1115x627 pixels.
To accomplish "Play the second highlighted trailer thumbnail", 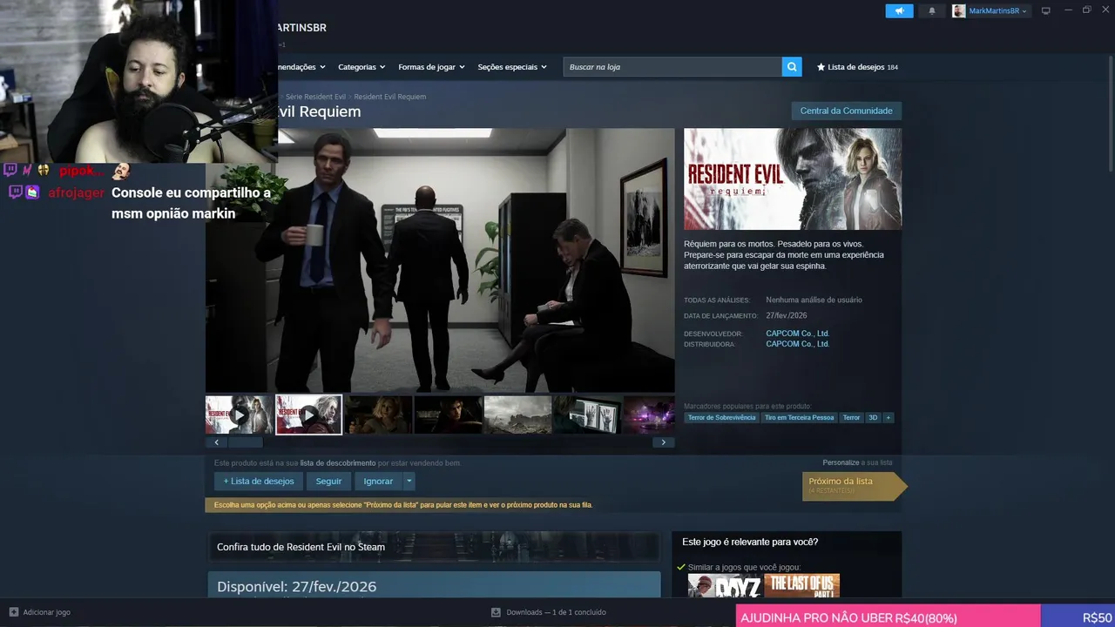I will (x=308, y=415).
